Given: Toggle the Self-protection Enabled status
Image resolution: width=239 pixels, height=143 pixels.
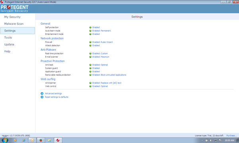Looking at the screenshot, I should tap(96, 27).
